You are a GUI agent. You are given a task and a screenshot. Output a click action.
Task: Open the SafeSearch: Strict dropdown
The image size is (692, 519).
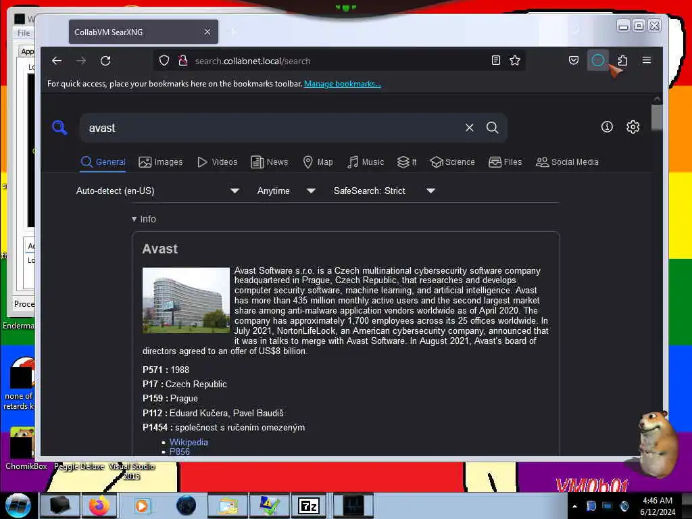(x=384, y=191)
